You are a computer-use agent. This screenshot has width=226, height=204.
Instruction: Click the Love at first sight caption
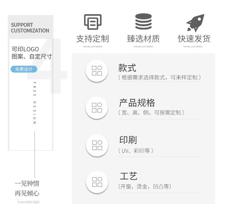(x=28, y=202)
